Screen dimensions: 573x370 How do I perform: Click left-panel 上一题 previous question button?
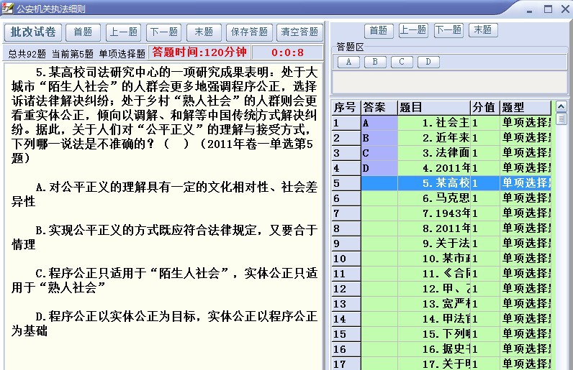(x=124, y=32)
